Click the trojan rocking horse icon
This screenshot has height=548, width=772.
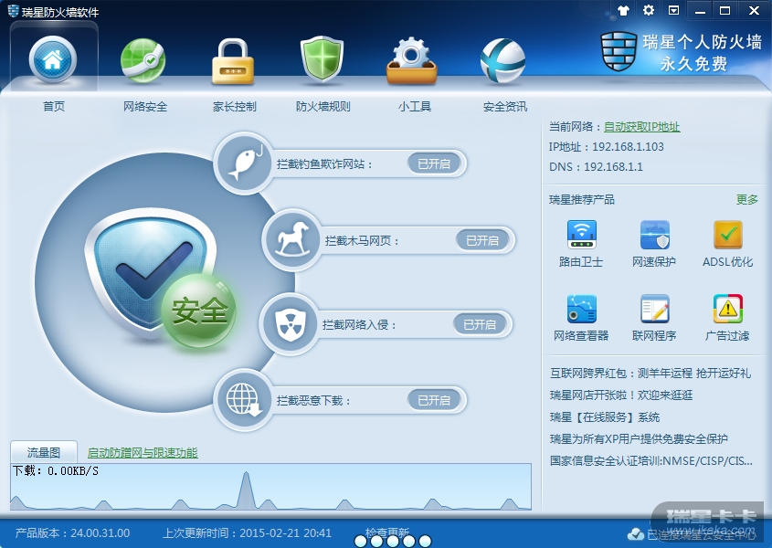(292, 240)
